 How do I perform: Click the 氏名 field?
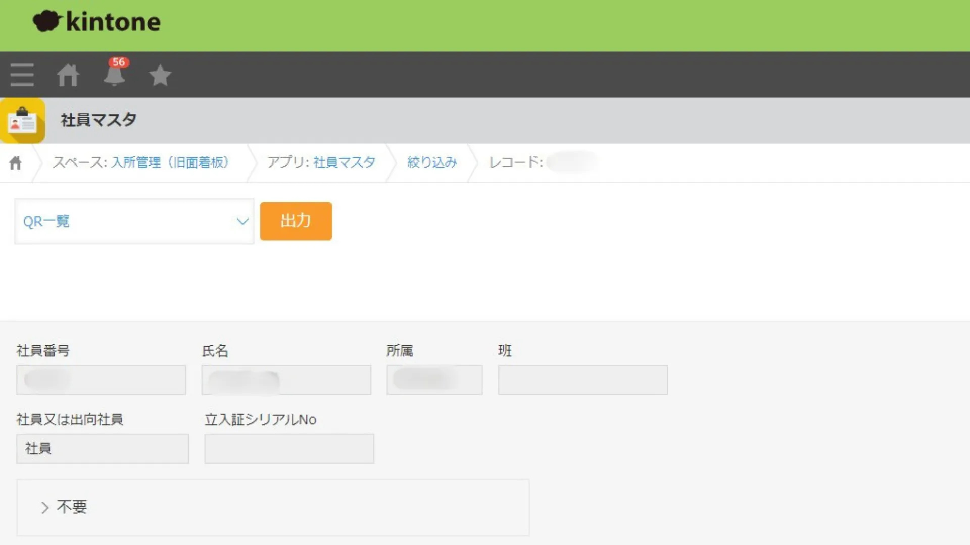point(286,380)
